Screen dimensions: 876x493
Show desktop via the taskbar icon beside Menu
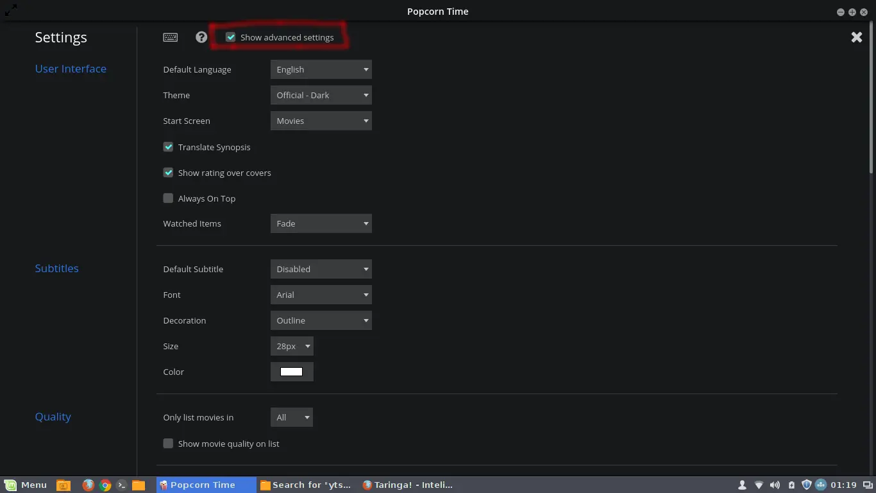[63, 485]
